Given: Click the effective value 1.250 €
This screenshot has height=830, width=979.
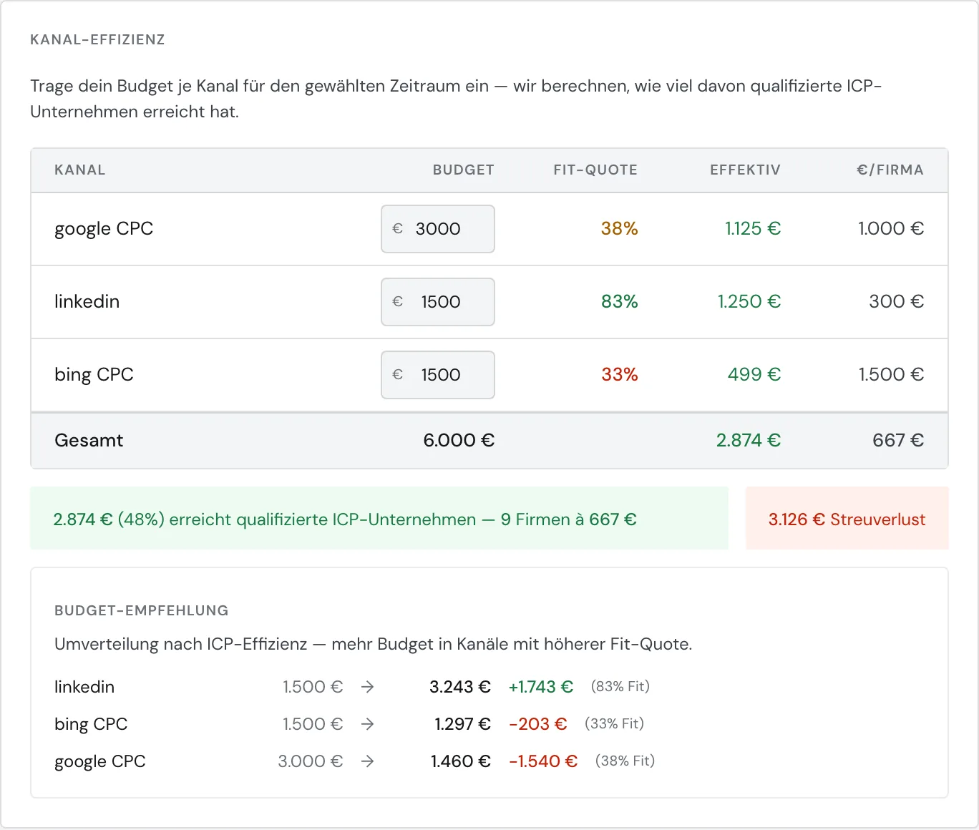Looking at the screenshot, I should click(749, 302).
